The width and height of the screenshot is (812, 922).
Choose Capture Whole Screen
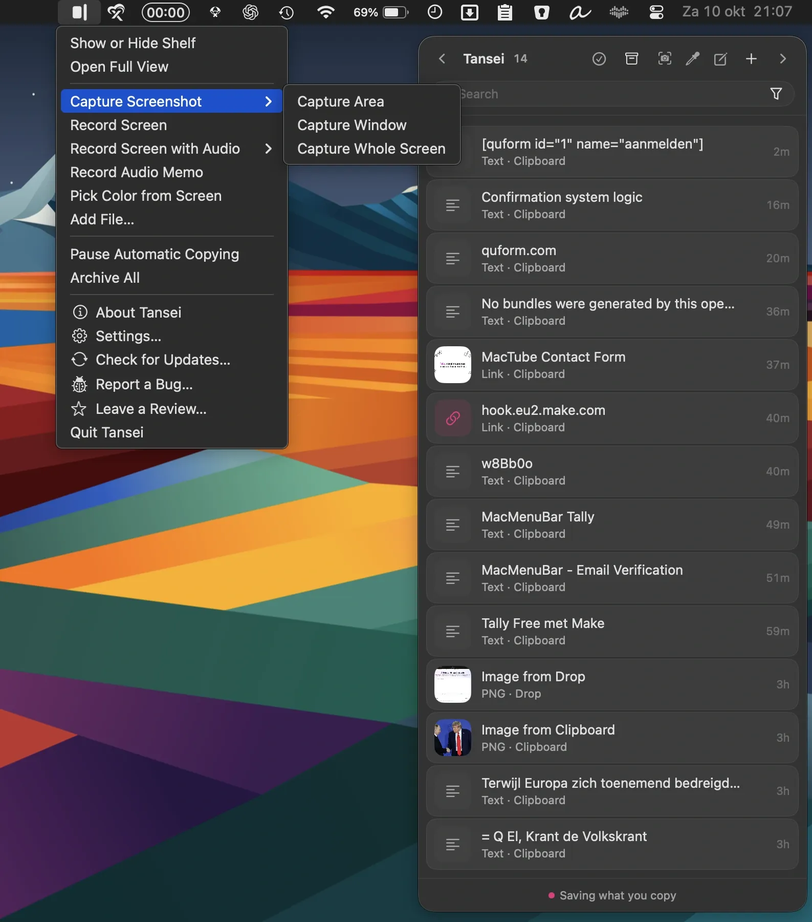[371, 149]
